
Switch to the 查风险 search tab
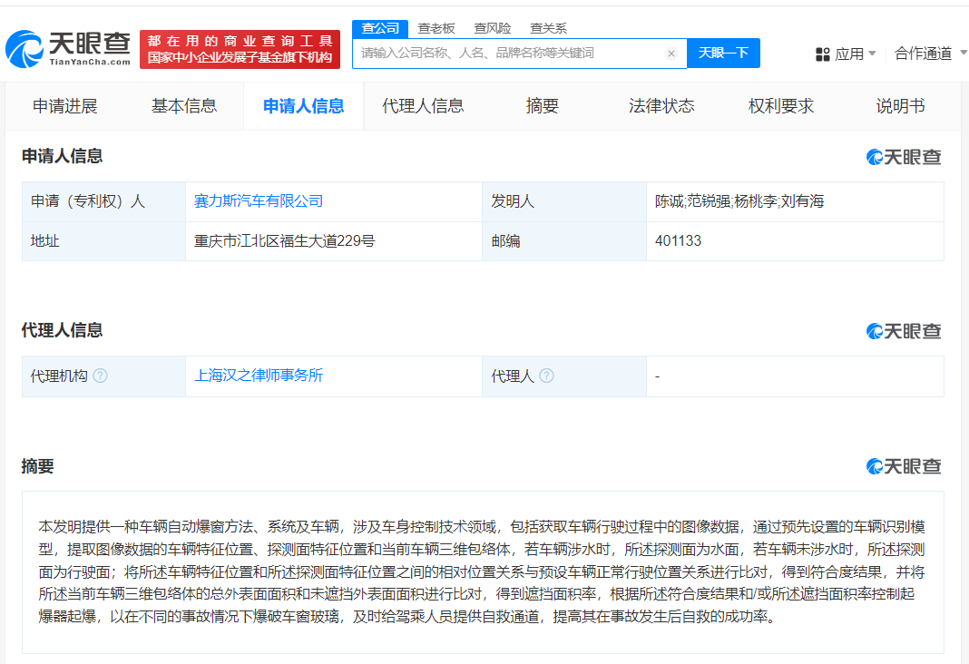(493, 28)
